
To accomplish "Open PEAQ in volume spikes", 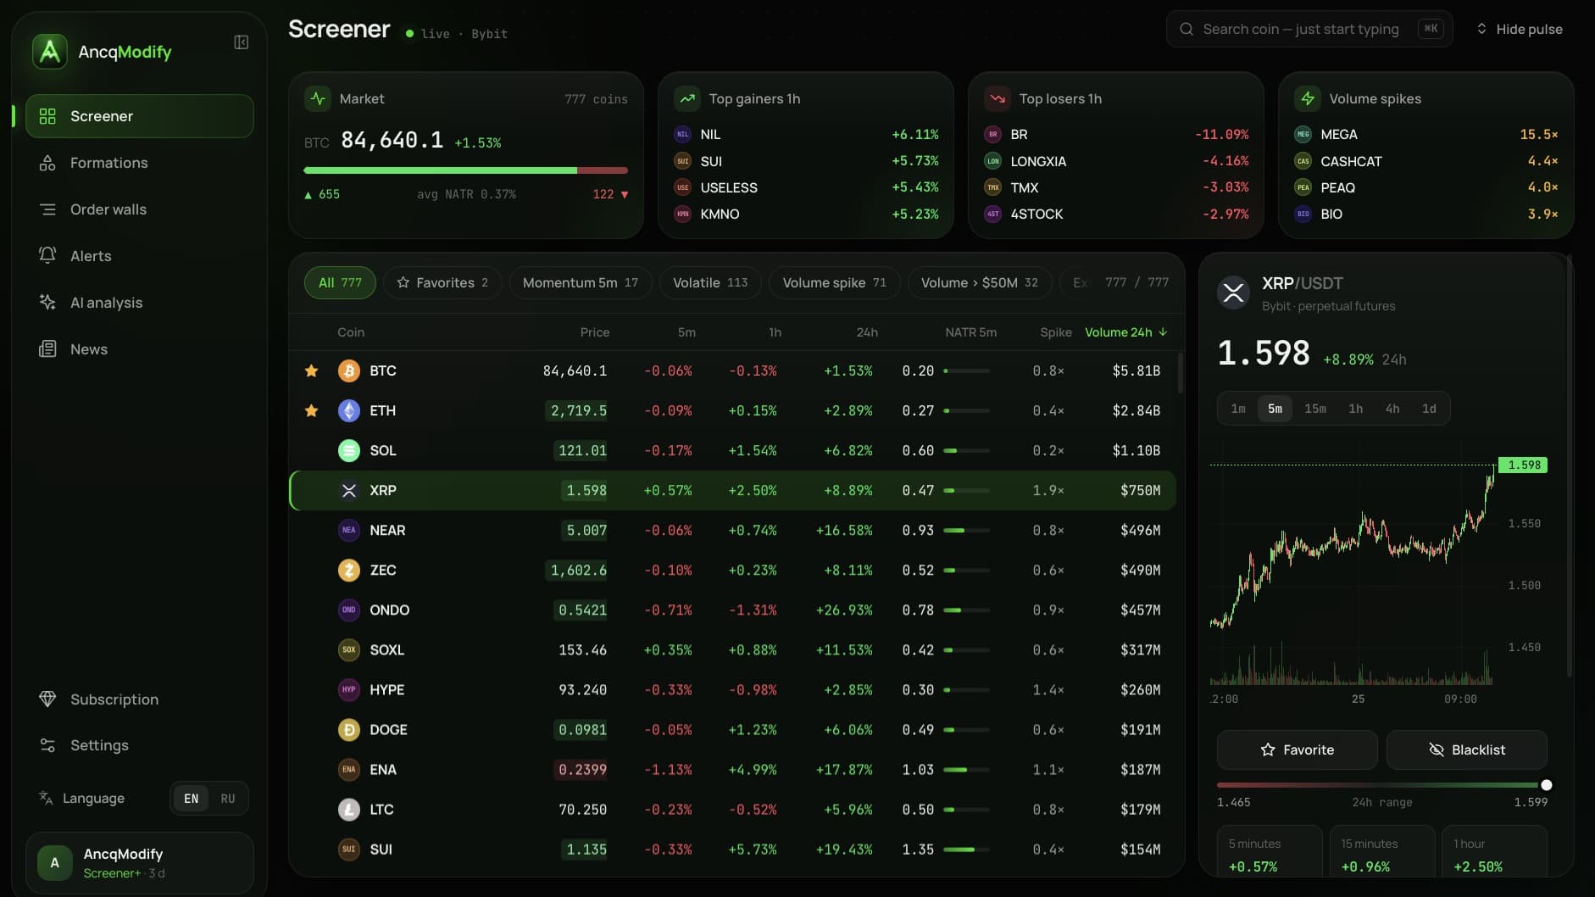I will pyautogui.click(x=1426, y=187).
